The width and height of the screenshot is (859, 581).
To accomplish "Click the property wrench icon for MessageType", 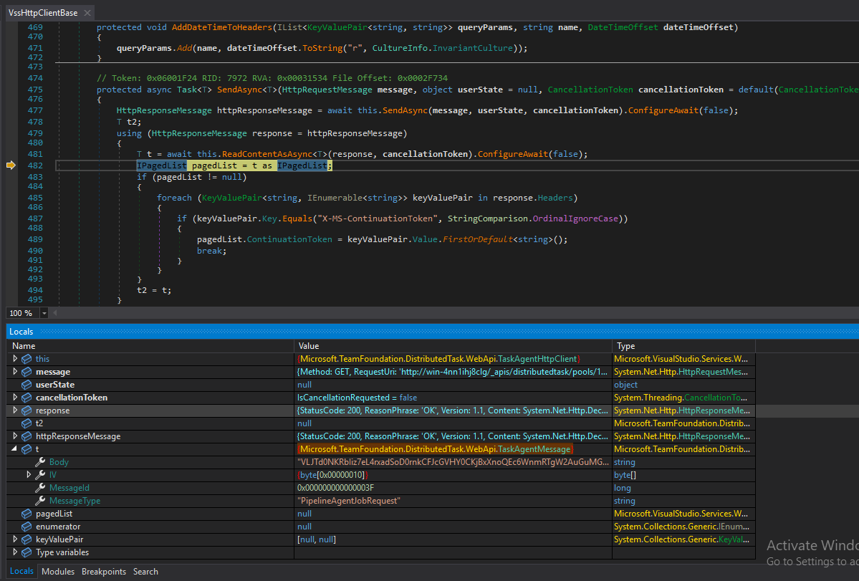I will pyautogui.click(x=40, y=501).
